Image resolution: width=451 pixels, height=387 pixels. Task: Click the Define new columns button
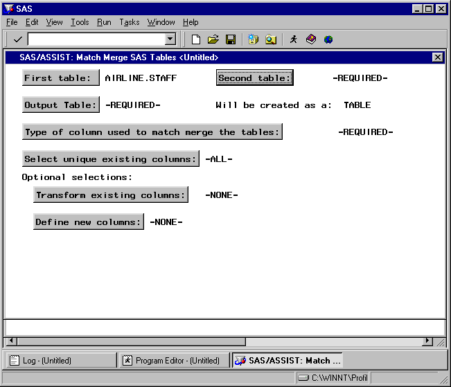[89, 222]
